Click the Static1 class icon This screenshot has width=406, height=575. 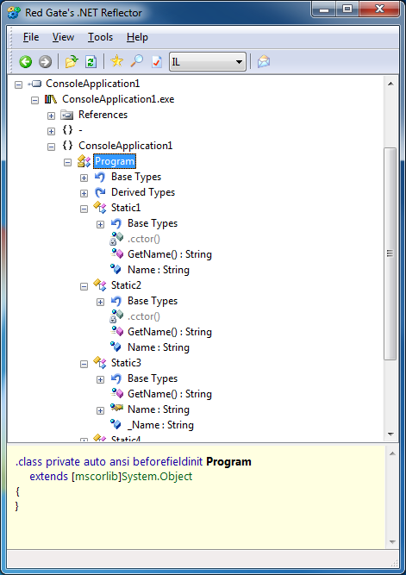point(100,207)
